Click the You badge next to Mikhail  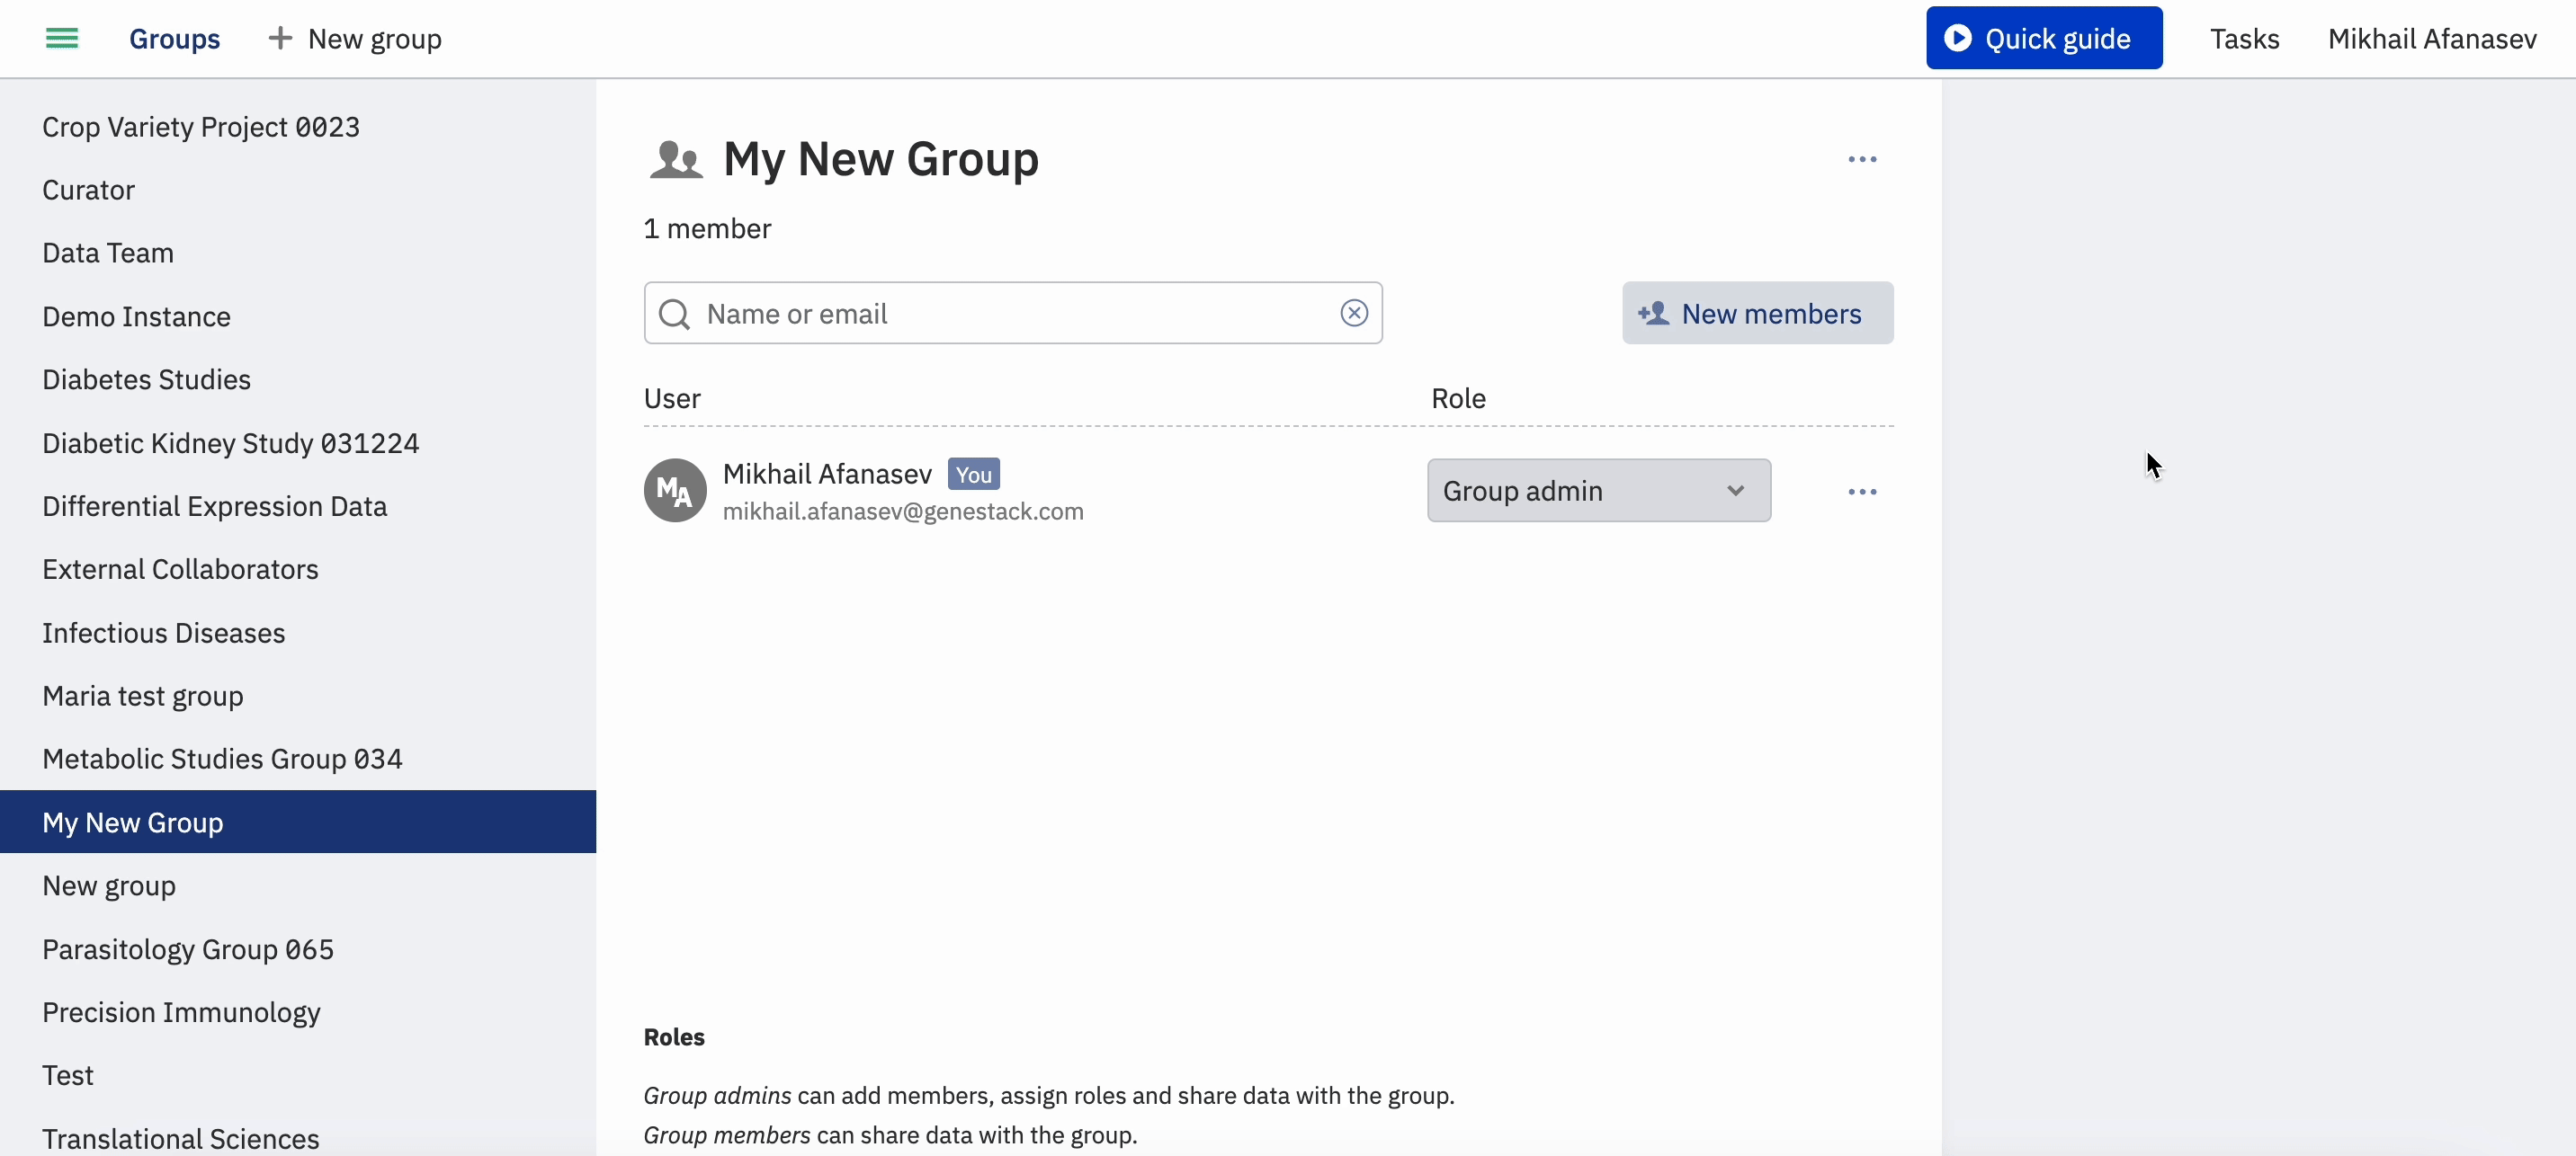(974, 475)
